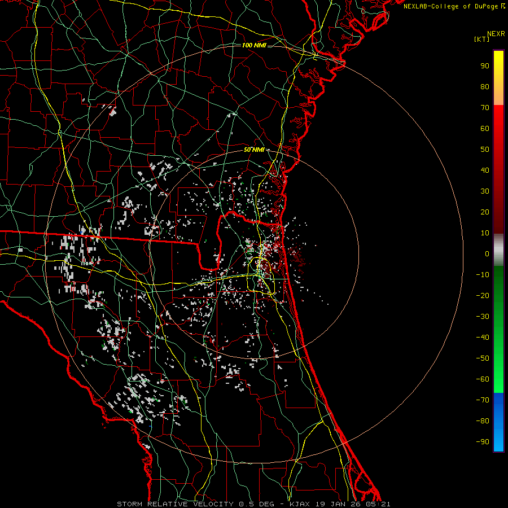This screenshot has width=508, height=508.
Task: Click the 30 value on the velocity scale
Action: point(485,191)
